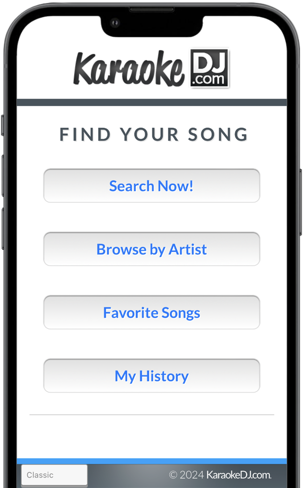Screen dimensions: 304x488
Task: Go to Favorite Songs
Action: click(x=152, y=313)
